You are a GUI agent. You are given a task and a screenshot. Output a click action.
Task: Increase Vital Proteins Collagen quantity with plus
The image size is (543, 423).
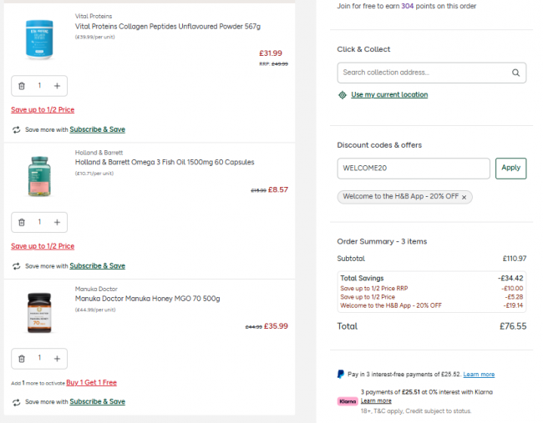(57, 85)
